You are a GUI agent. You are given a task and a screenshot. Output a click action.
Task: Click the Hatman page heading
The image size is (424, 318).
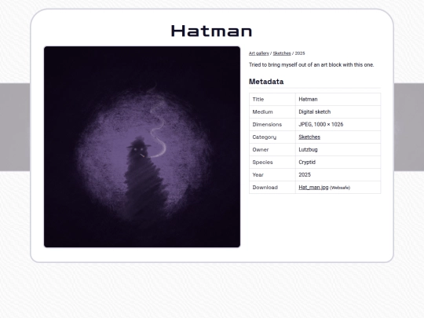(212, 31)
